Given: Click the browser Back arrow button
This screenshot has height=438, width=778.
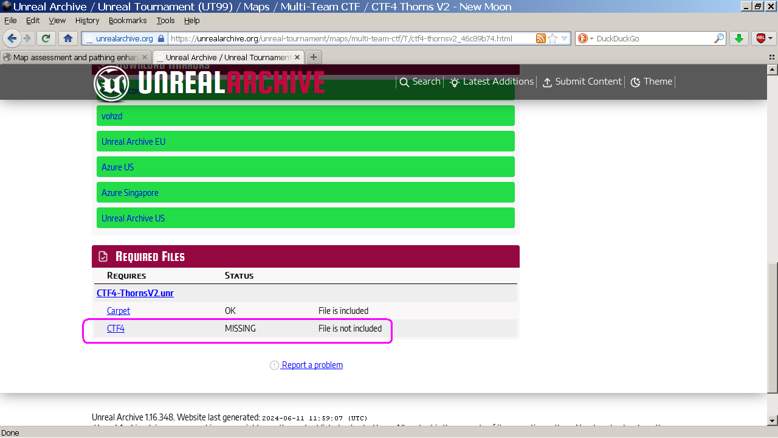Looking at the screenshot, I should [x=12, y=38].
